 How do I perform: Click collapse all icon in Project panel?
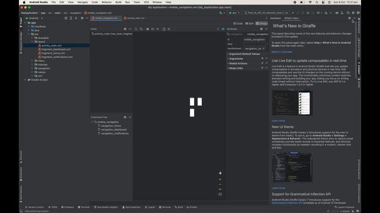point(76,18)
